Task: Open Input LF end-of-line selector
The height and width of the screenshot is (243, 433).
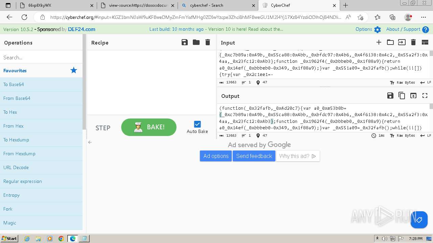Action: pyautogui.click(x=426, y=82)
